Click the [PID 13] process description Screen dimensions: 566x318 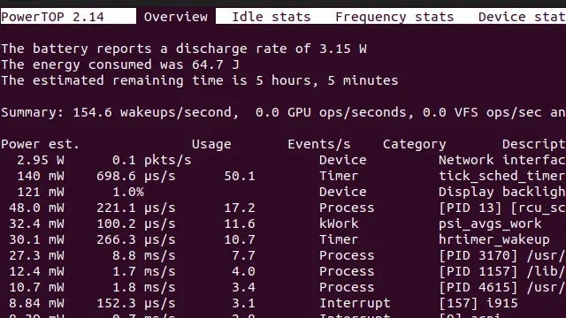pos(502,208)
